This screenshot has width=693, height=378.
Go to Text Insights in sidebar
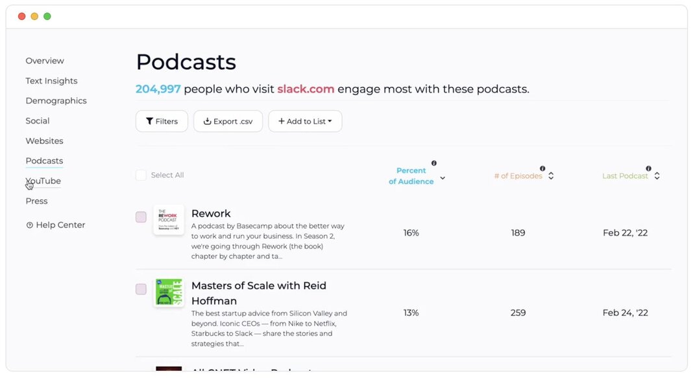point(51,81)
